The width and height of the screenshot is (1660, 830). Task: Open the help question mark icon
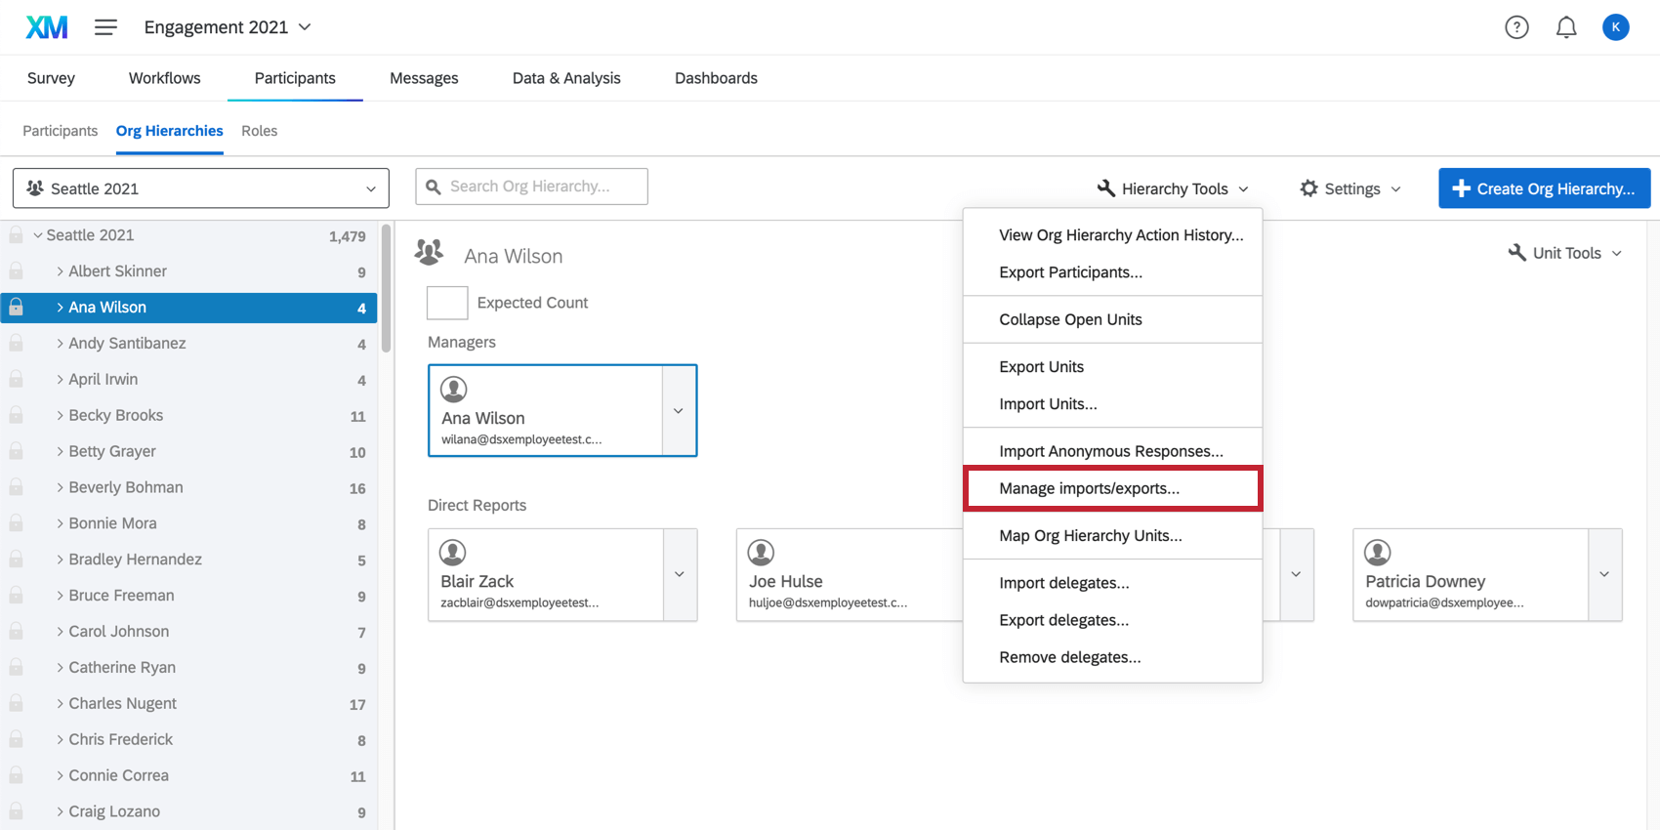(x=1515, y=27)
